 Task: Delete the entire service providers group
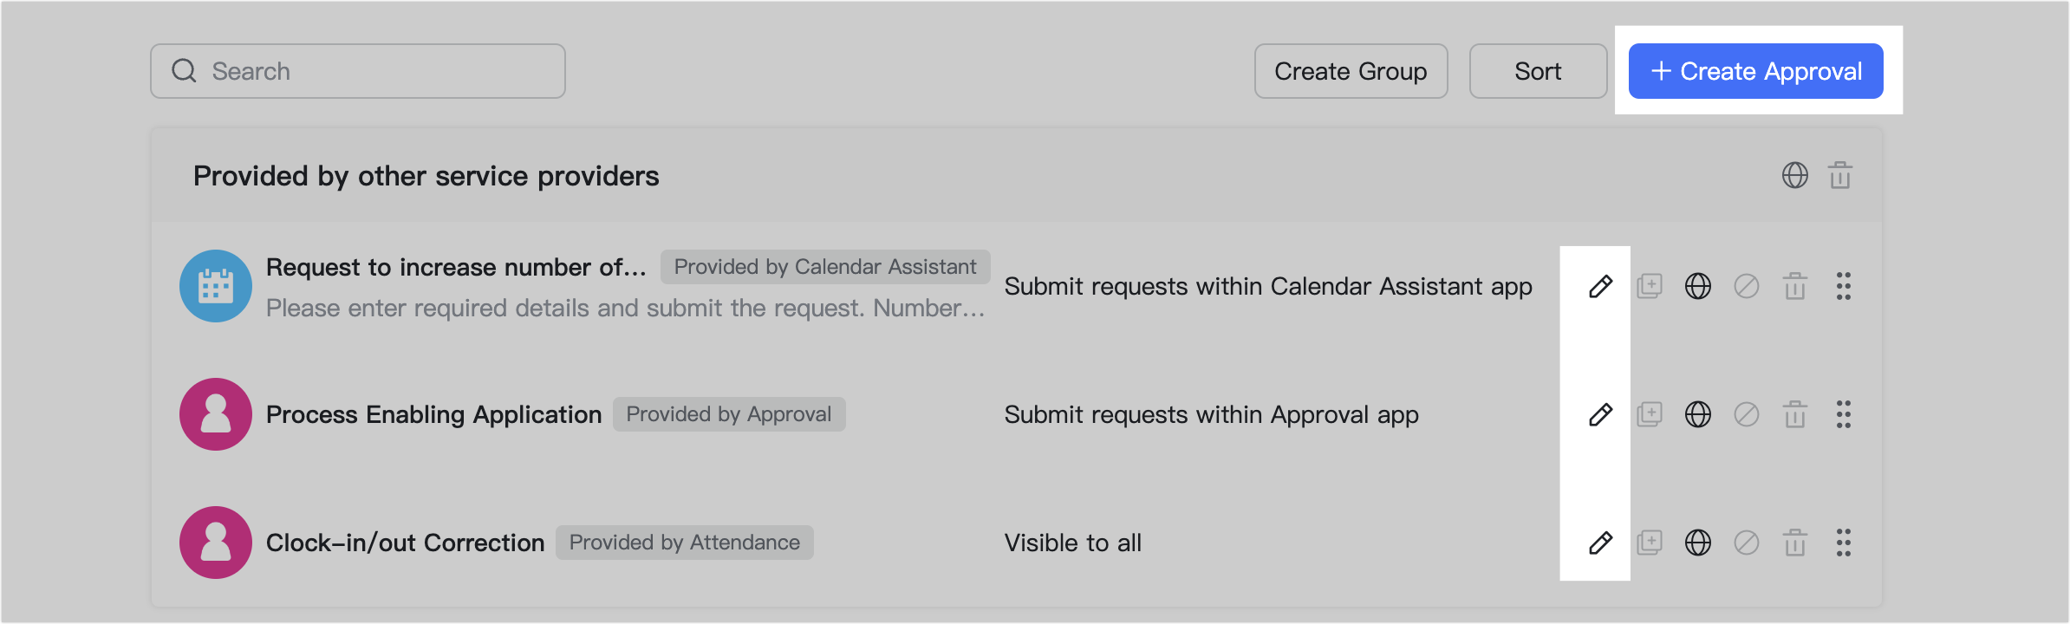(x=1841, y=175)
